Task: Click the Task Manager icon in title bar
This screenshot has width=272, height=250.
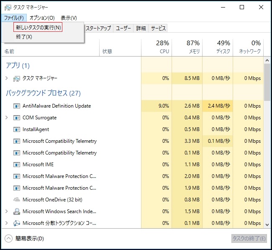Action: coord(8,8)
